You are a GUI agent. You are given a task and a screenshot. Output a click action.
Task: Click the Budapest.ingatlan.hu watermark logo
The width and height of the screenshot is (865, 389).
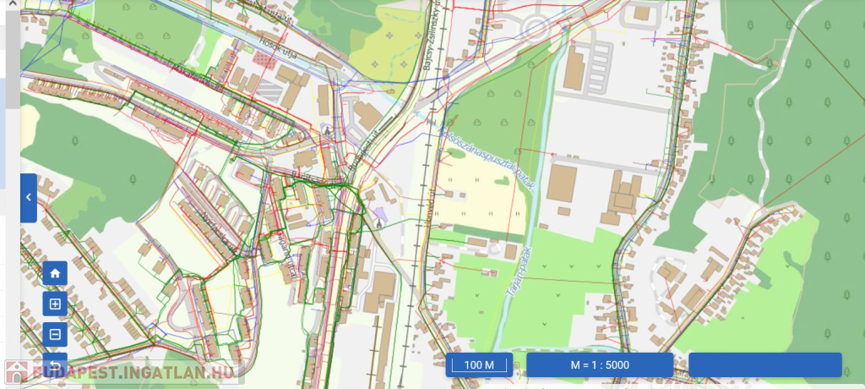(x=123, y=372)
